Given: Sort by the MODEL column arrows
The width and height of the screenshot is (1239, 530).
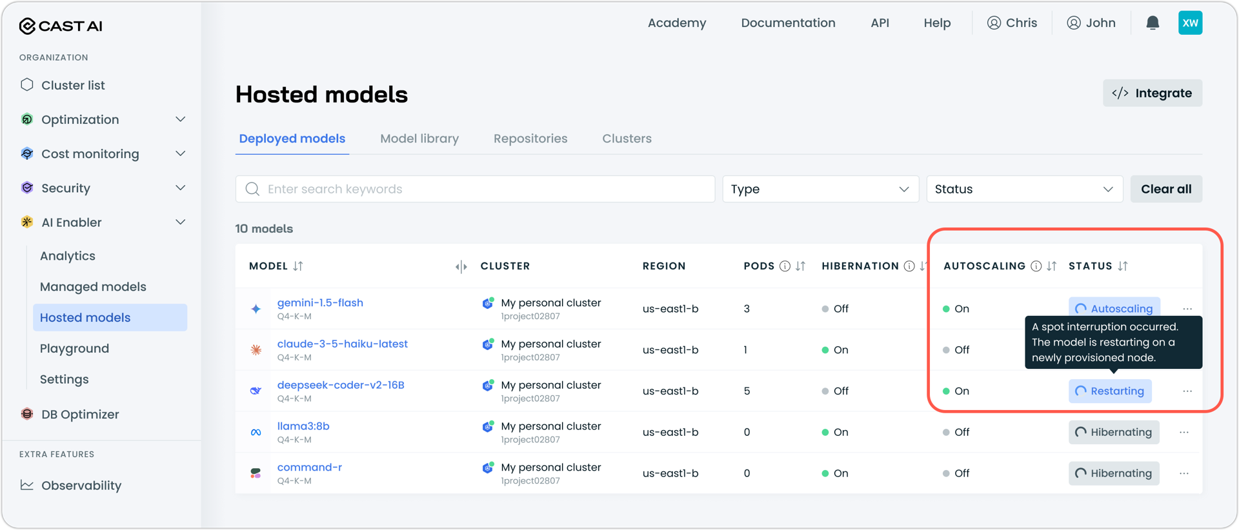Looking at the screenshot, I should [x=298, y=266].
